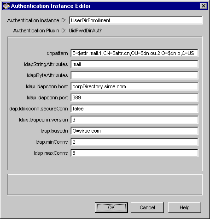Close the Authentication Instance Editor window

pyautogui.click(x=204, y=6)
